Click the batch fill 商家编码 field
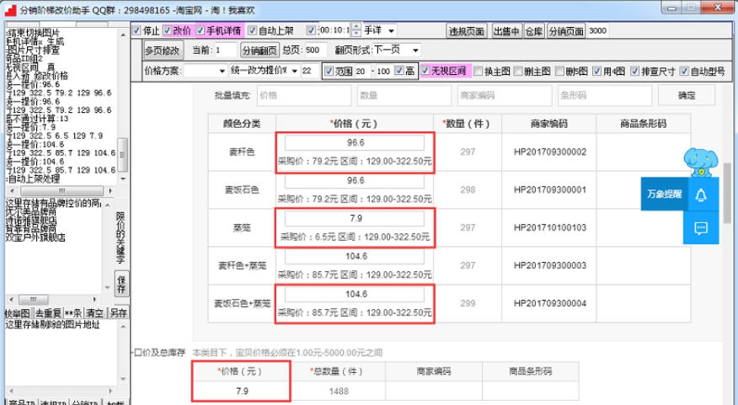 click(505, 95)
